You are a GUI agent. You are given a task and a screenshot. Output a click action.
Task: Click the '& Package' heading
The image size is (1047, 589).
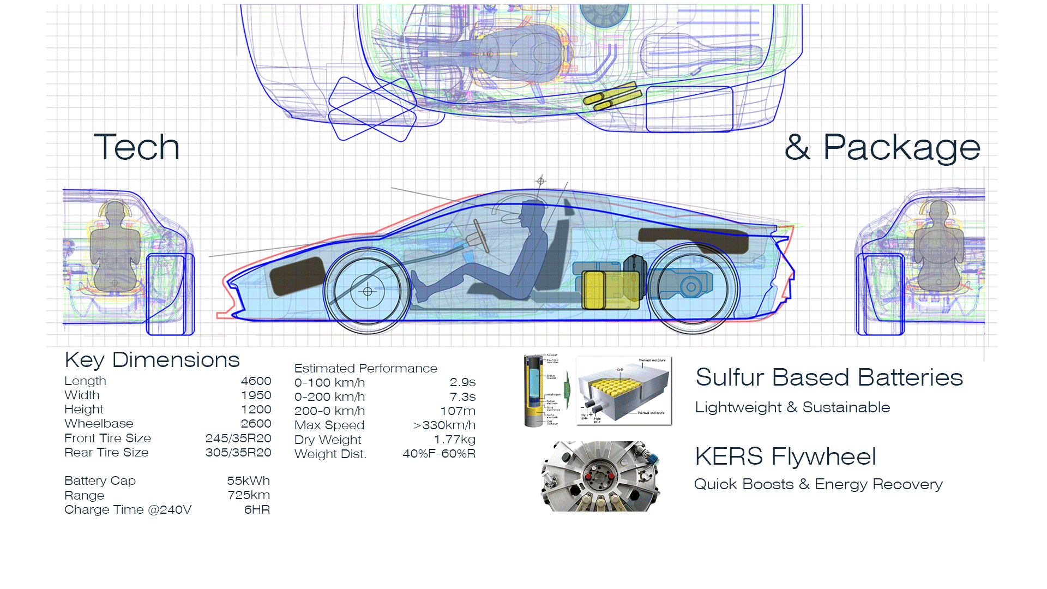coord(882,147)
